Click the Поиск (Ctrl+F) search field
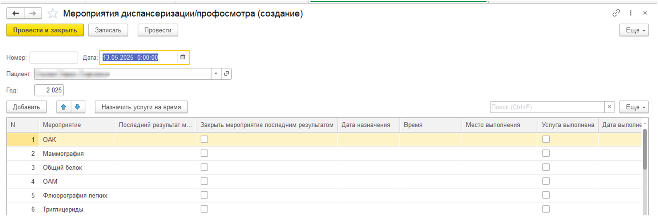Image resolution: width=658 pixels, height=216 pixels. pyautogui.click(x=547, y=107)
